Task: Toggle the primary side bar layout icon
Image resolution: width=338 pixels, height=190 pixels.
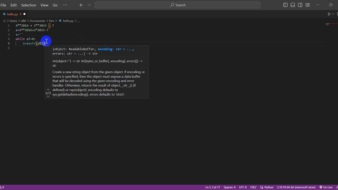Action: (x=285, y=5)
